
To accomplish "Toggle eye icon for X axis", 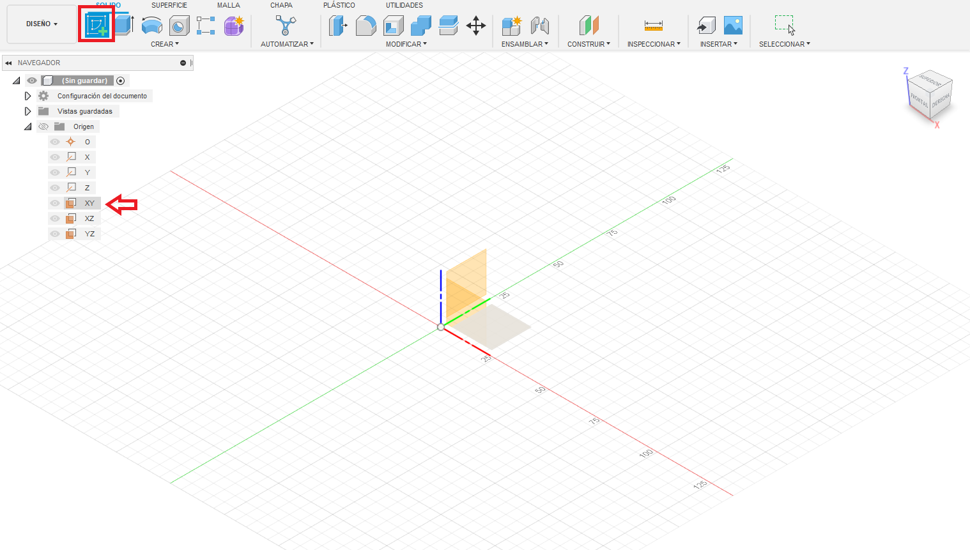I will [x=55, y=157].
